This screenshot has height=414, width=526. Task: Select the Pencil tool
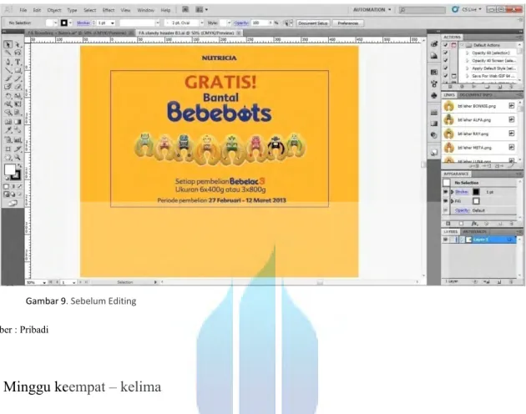coord(18,78)
